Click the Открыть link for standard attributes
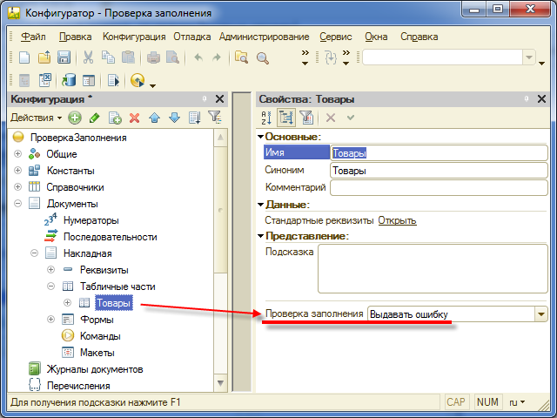 397,220
